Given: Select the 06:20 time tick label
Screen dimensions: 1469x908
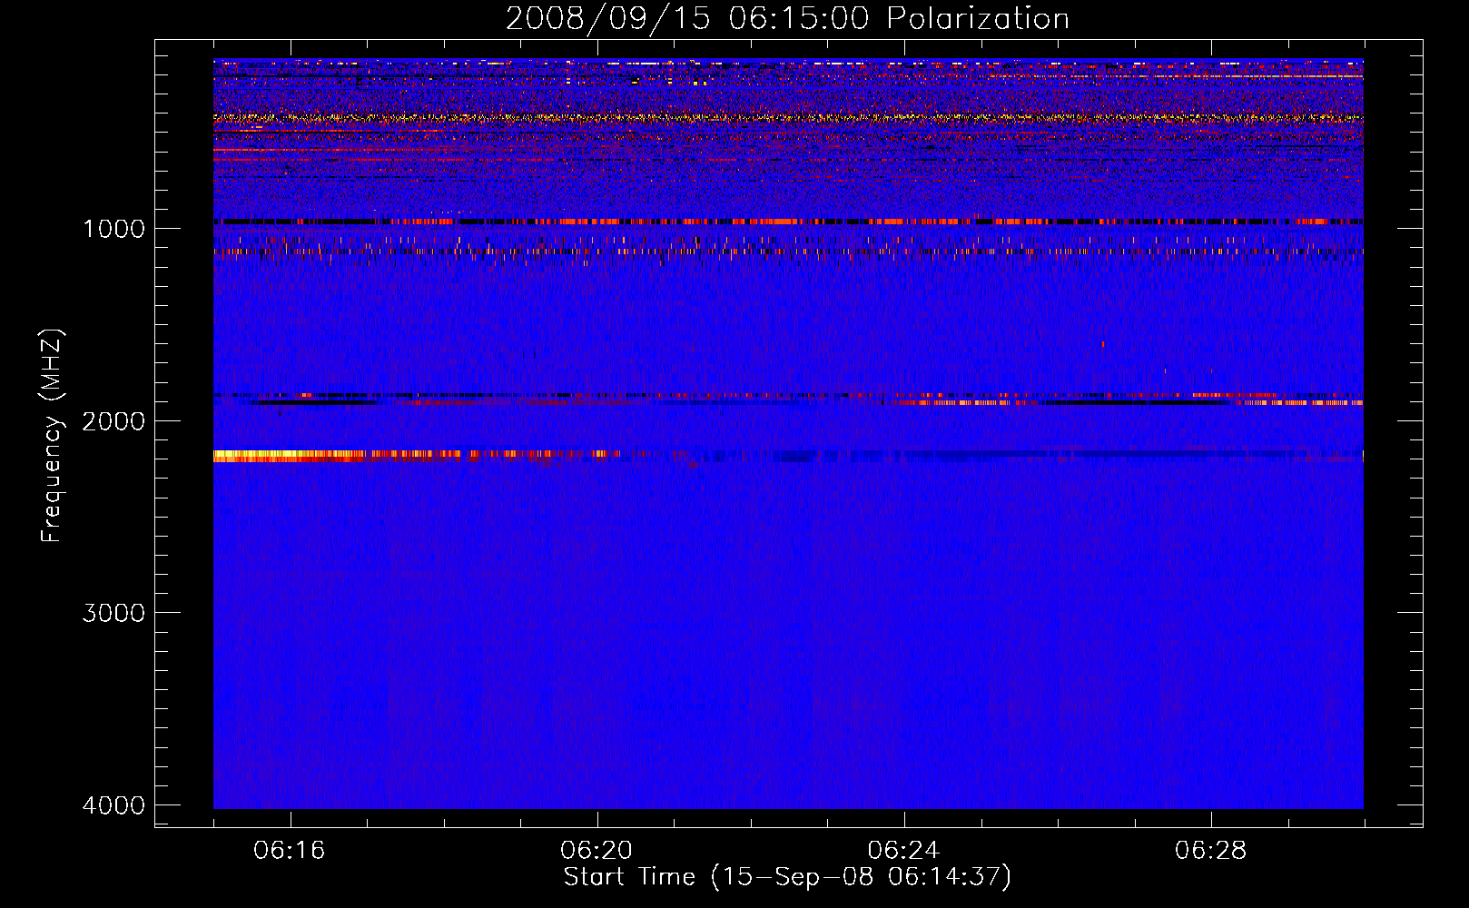Looking at the screenshot, I should coord(596,851).
